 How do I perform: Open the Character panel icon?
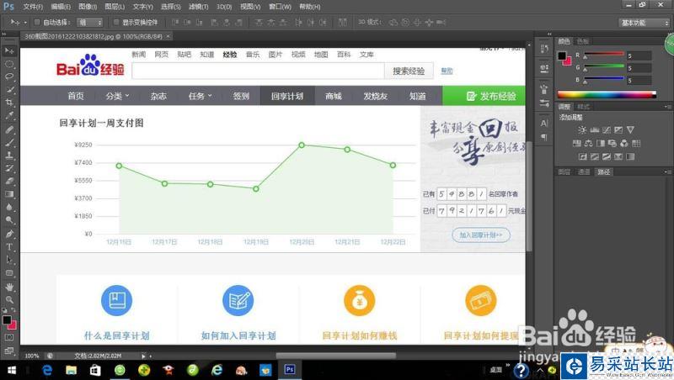pyautogui.click(x=544, y=123)
